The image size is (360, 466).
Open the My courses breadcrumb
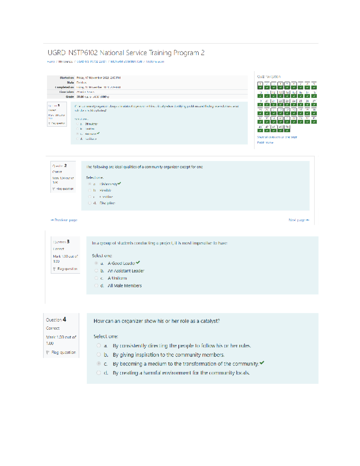pos(65,62)
